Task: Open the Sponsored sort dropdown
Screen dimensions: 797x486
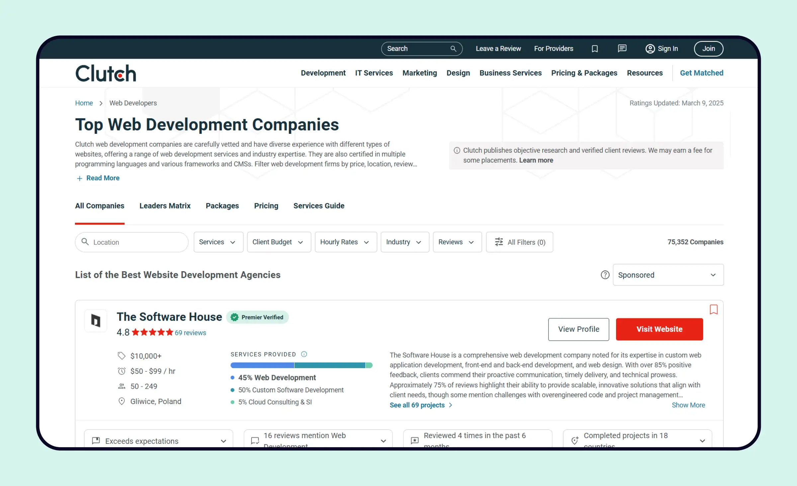Action: (x=668, y=275)
